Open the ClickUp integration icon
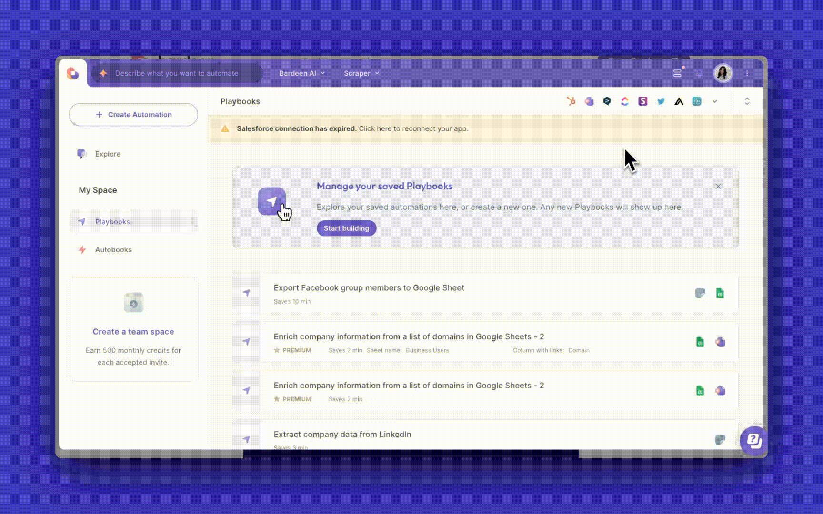This screenshot has height=514, width=823. pyautogui.click(x=625, y=101)
